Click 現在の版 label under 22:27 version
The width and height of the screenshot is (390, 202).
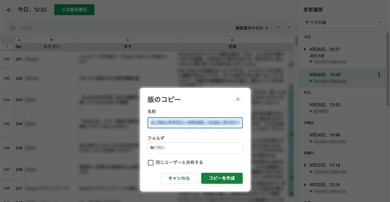(317, 56)
